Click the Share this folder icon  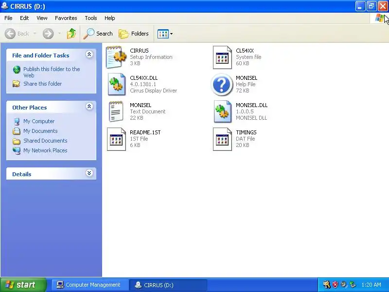[17, 84]
